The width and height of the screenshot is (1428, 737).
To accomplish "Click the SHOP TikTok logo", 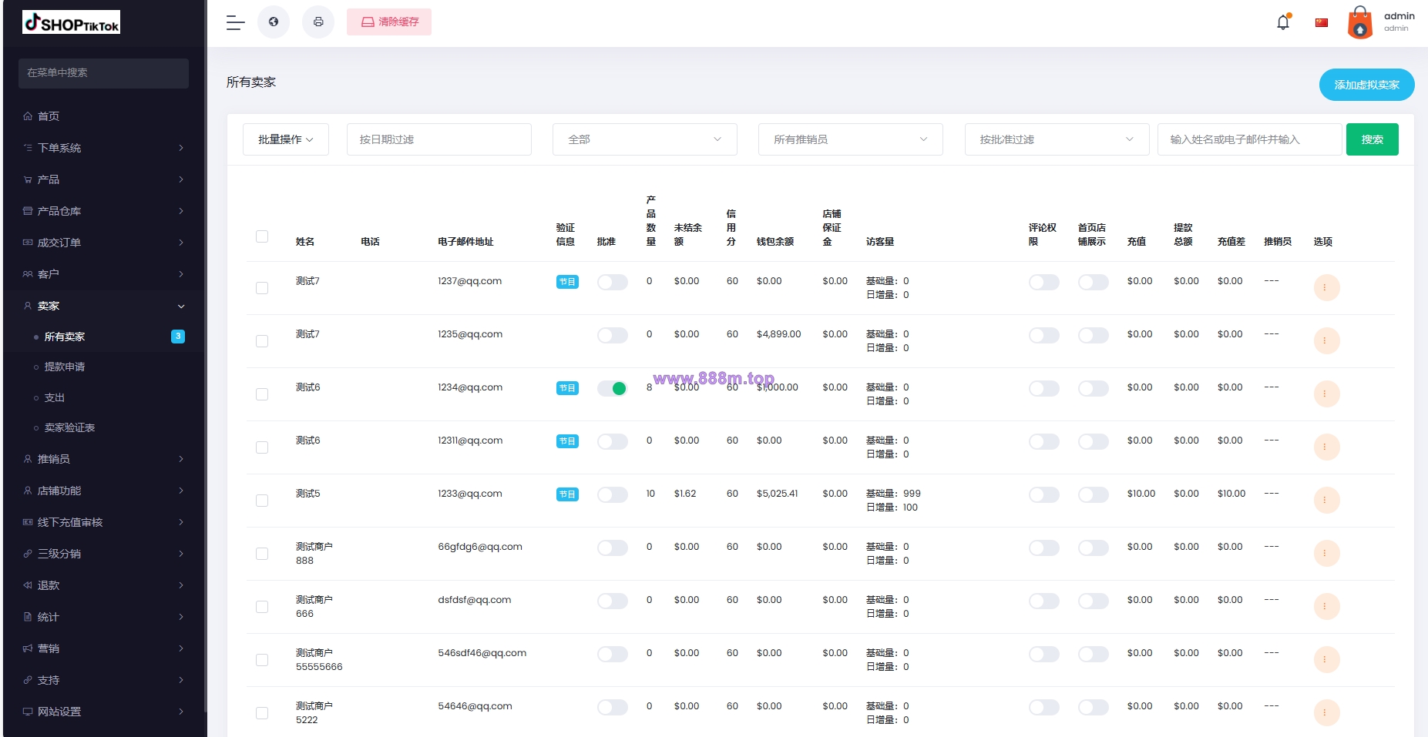I will 71,22.
